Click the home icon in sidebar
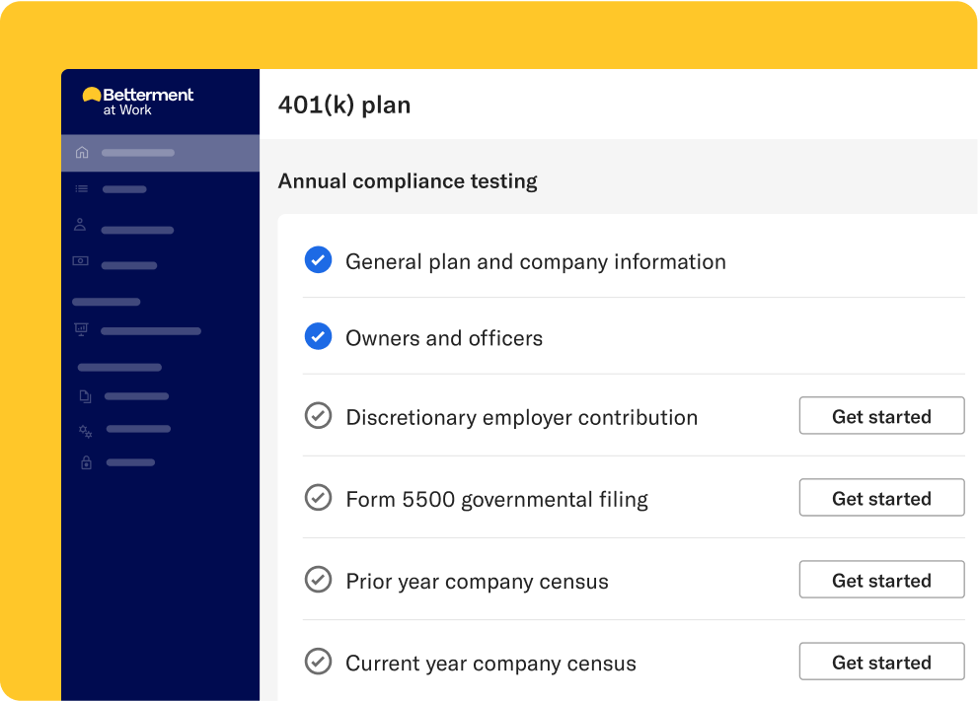This screenshot has width=978, height=701. coord(82,153)
